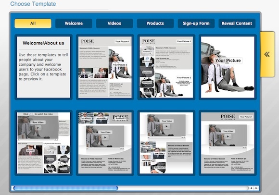Choose the POISE template with left picture column
This screenshot has height=195, width=279.
pos(166,67)
